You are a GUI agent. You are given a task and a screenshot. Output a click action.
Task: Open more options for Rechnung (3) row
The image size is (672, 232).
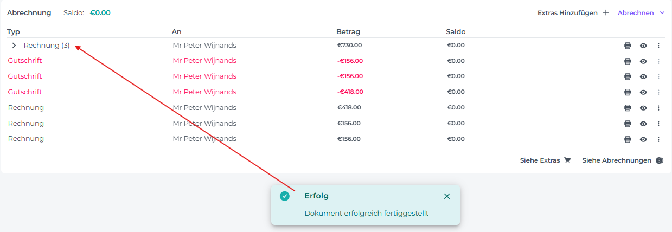(658, 46)
